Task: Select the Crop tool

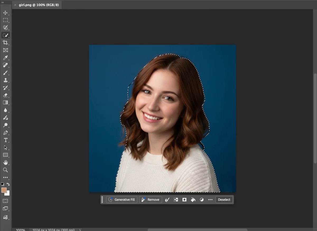Action: coord(6,42)
